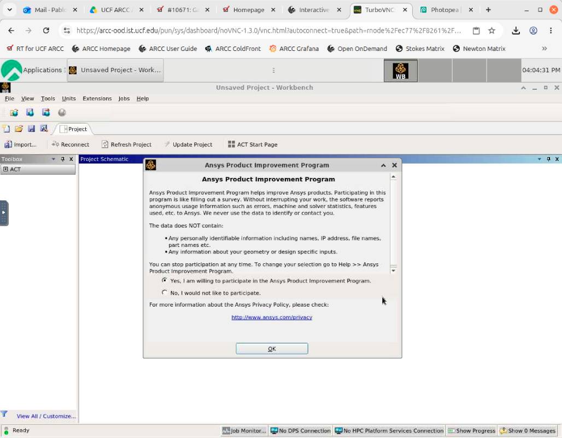Open the ansys.com/privacy link

[x=272, y=318]
